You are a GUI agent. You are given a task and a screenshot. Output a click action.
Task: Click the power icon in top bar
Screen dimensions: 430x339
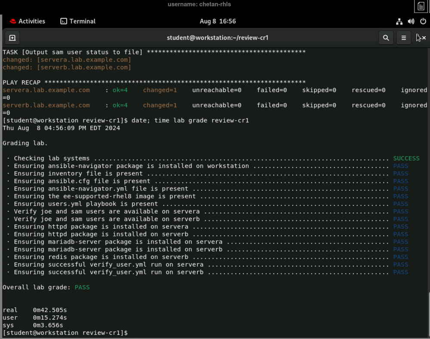tap(423, 22)
